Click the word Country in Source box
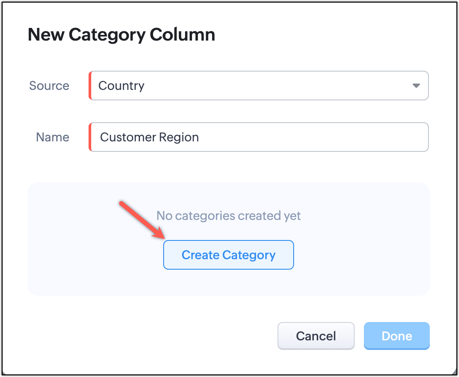The width and height of the screenshot is (459, 377). click(121, 86)
